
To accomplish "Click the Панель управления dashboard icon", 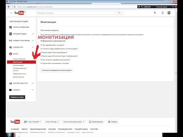I will tap(11, 27).
